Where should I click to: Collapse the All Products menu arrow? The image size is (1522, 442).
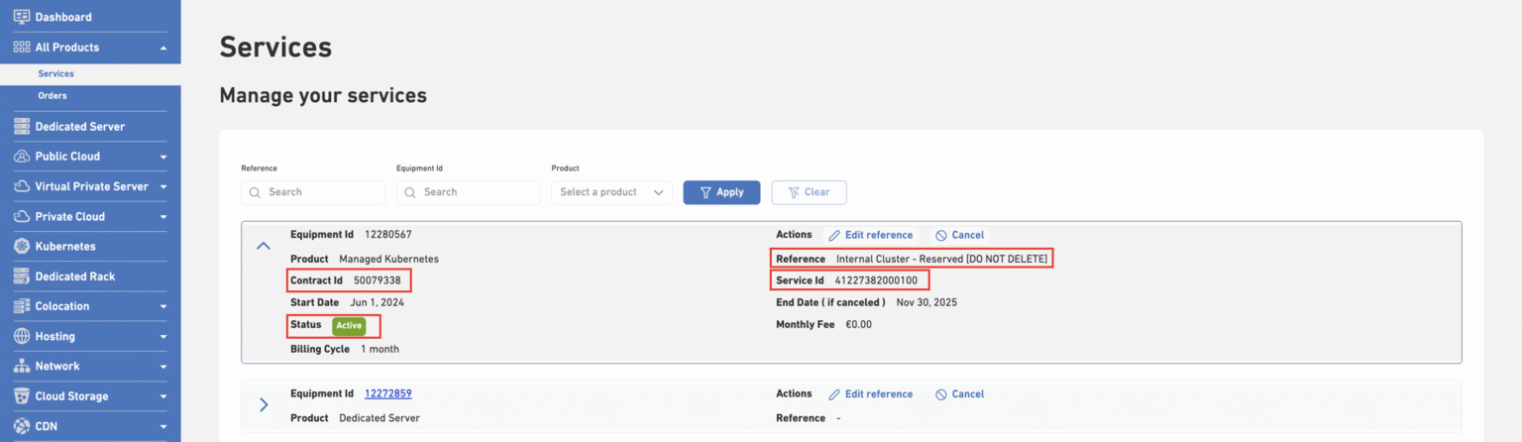point(163,48)
